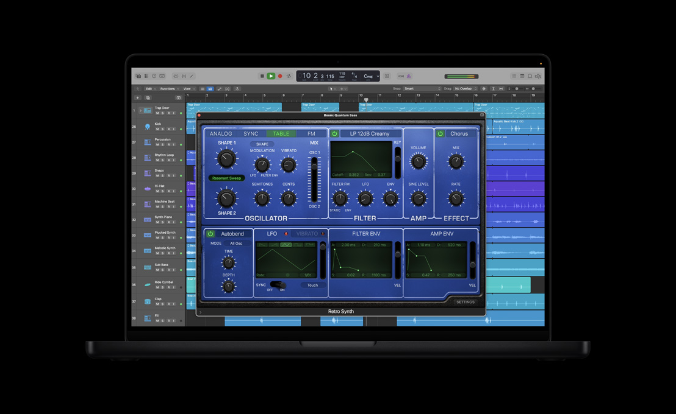Open the Snap Smart dropdown
The height and width of the screenshot is (414, 676).
(421, 88)
